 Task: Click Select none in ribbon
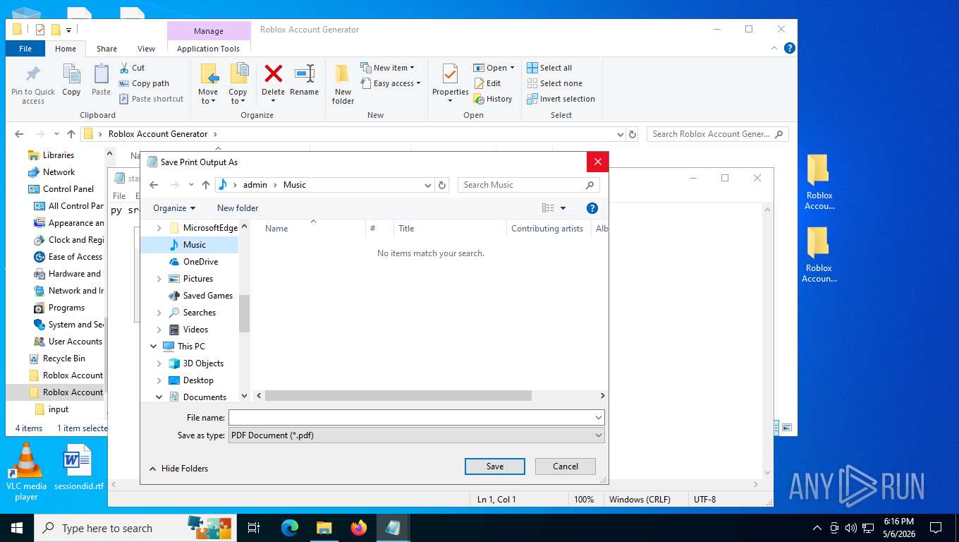click(x=554, y=83)
